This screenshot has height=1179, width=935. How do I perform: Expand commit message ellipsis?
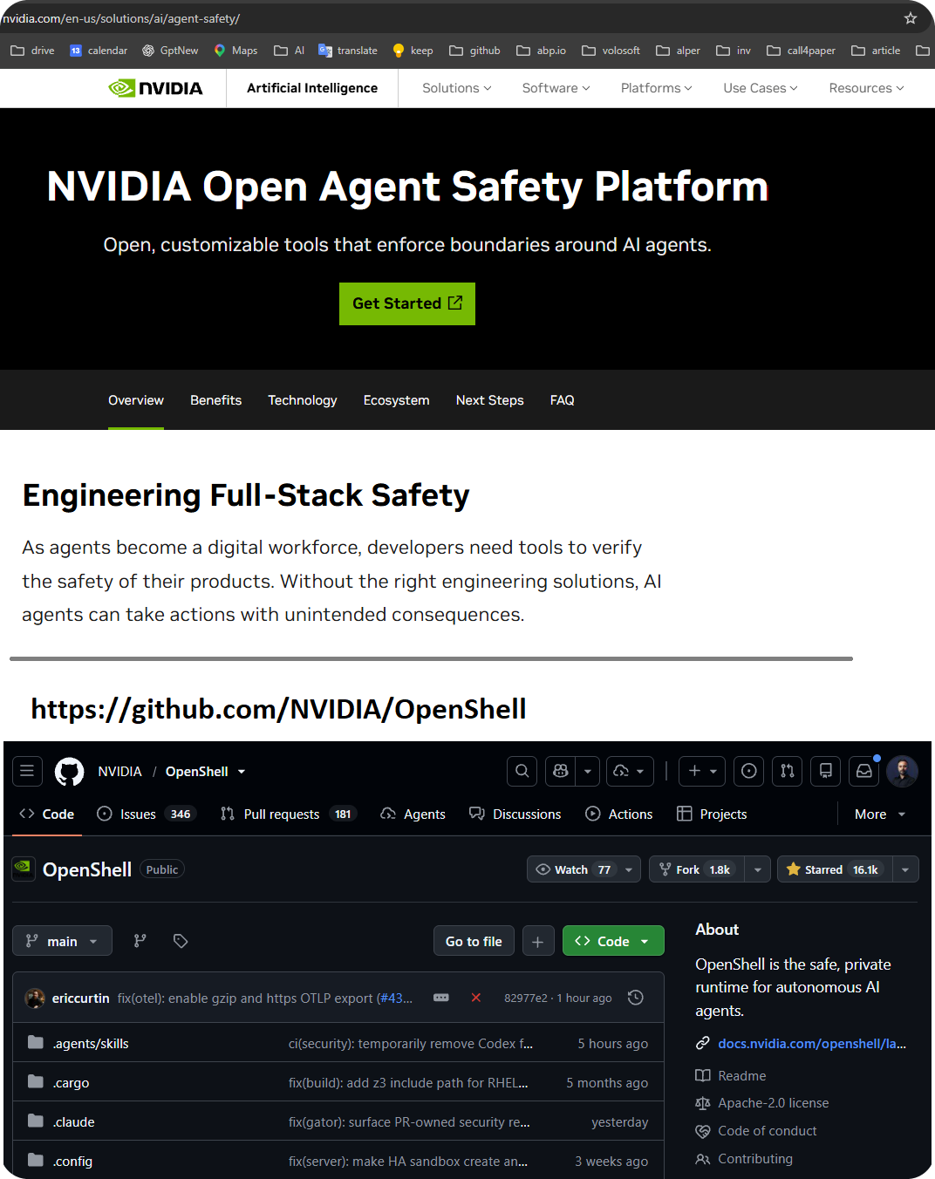click(x=441, y=998)
